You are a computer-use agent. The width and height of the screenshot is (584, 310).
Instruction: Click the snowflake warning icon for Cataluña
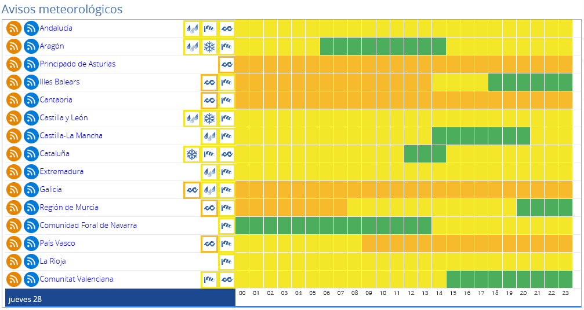(x=192, y=154)
